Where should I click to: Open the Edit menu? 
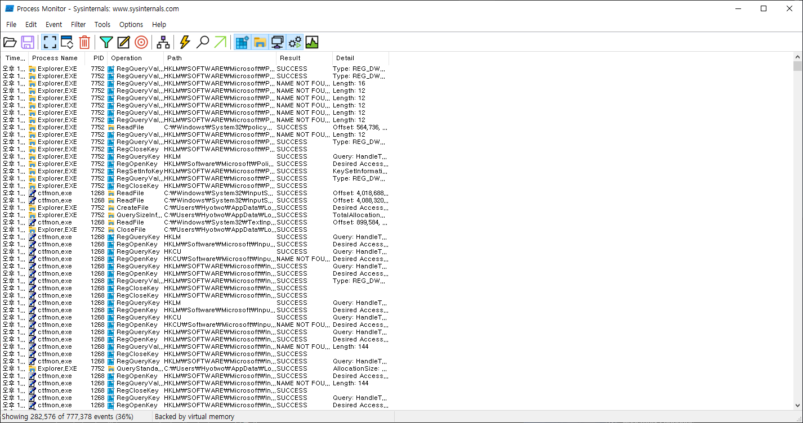(x=31, y=24)
